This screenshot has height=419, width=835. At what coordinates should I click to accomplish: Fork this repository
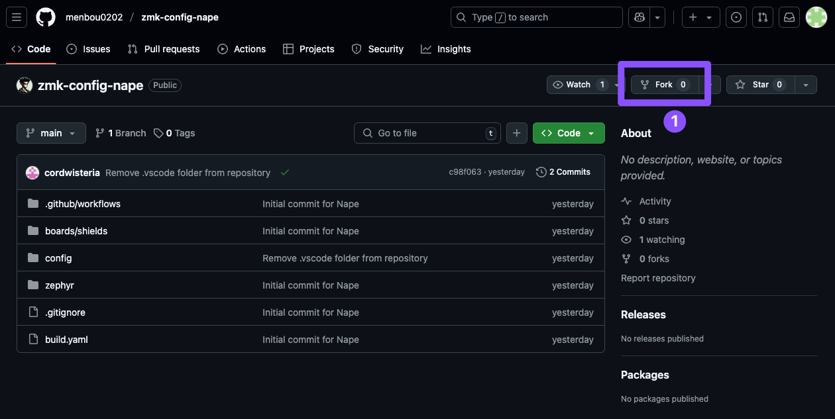pyautogui.click(x=665, y=85)
